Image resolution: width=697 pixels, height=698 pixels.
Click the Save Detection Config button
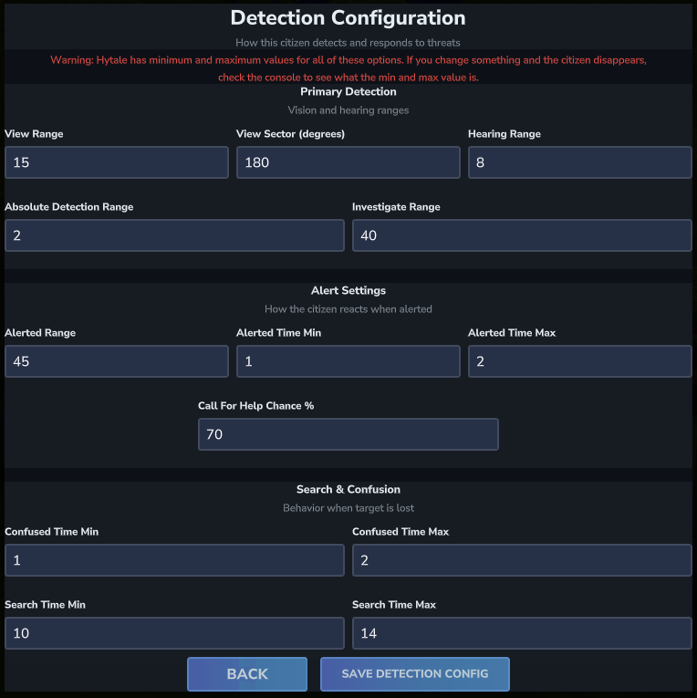click(x=414, y=674)
